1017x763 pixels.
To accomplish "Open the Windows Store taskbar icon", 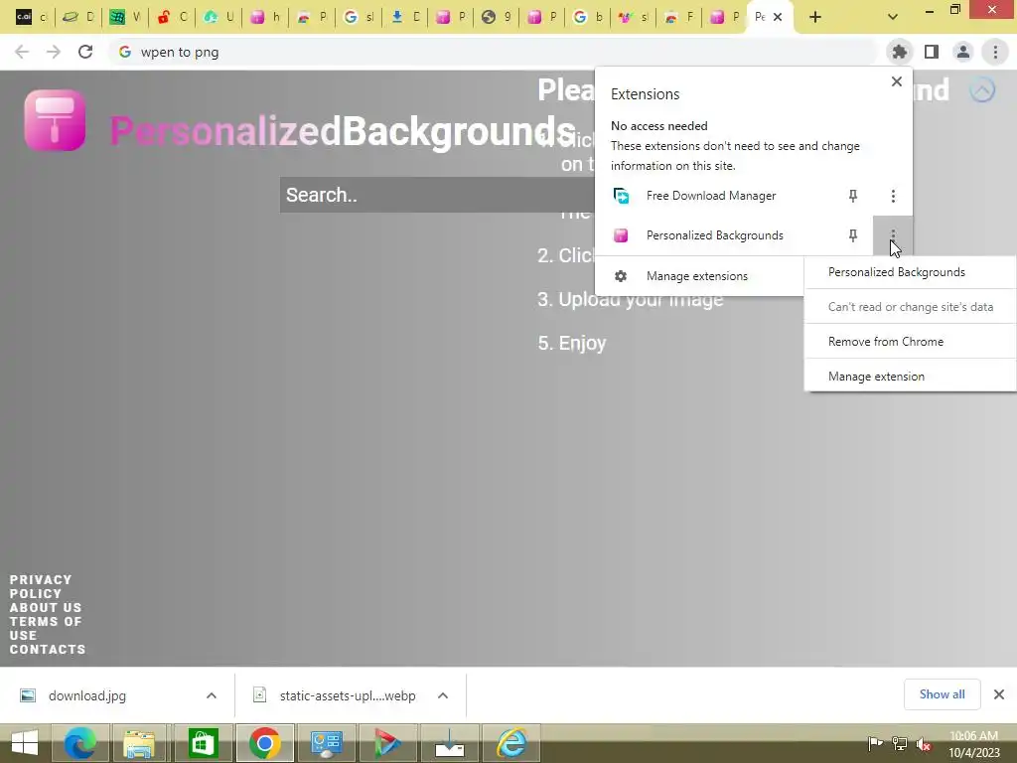I will [x=203, y=743].
